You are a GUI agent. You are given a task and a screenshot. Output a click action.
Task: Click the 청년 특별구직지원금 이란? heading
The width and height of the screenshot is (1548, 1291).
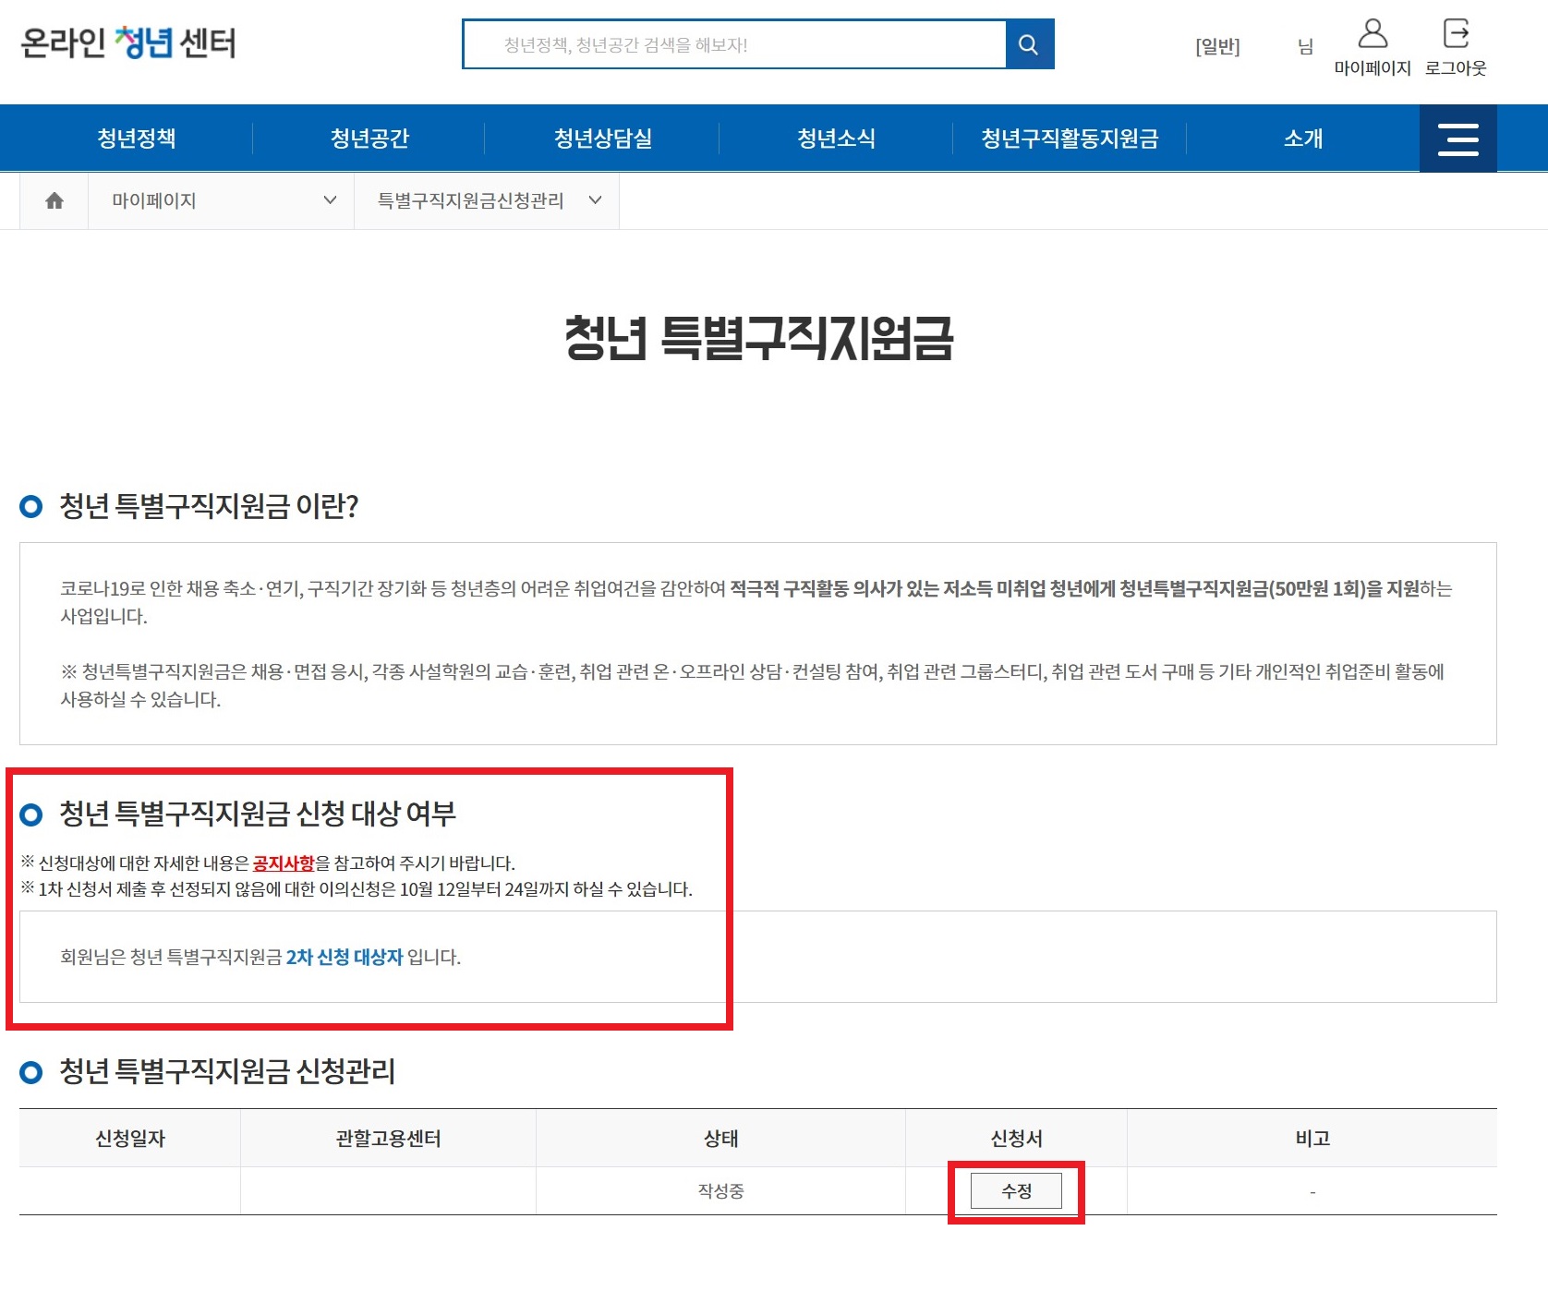coord(209,506)
